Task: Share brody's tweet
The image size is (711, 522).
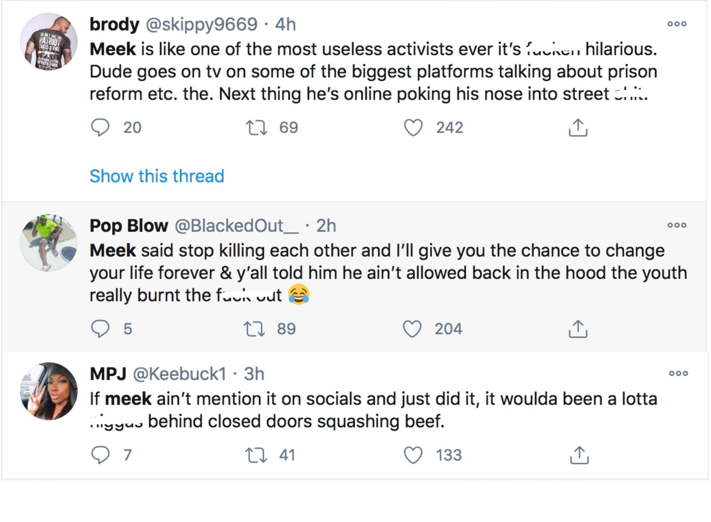Action: pyautogui.click(x=579, y=128)
